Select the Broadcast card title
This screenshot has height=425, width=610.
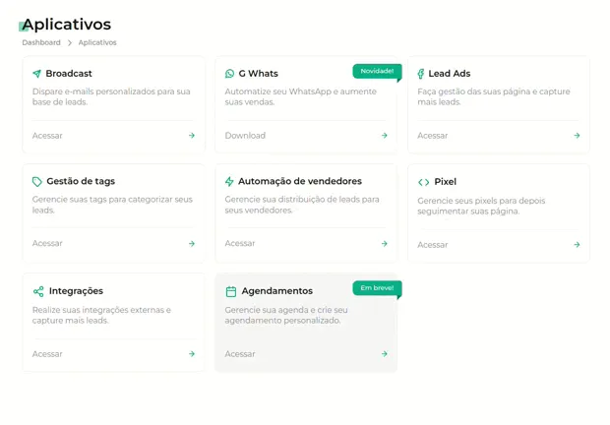click(x=69, y=74)
